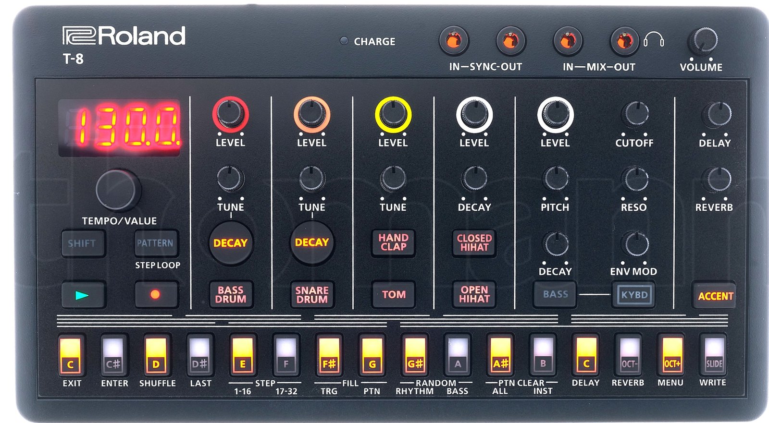
Task: Click the TEMPO/VALUE knob
Action: click(x=118, y=190)
